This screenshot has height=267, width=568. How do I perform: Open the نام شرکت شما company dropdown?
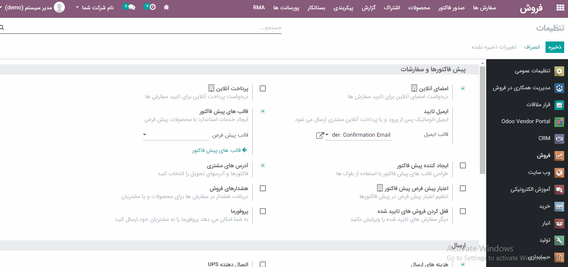tap(95, 7)
